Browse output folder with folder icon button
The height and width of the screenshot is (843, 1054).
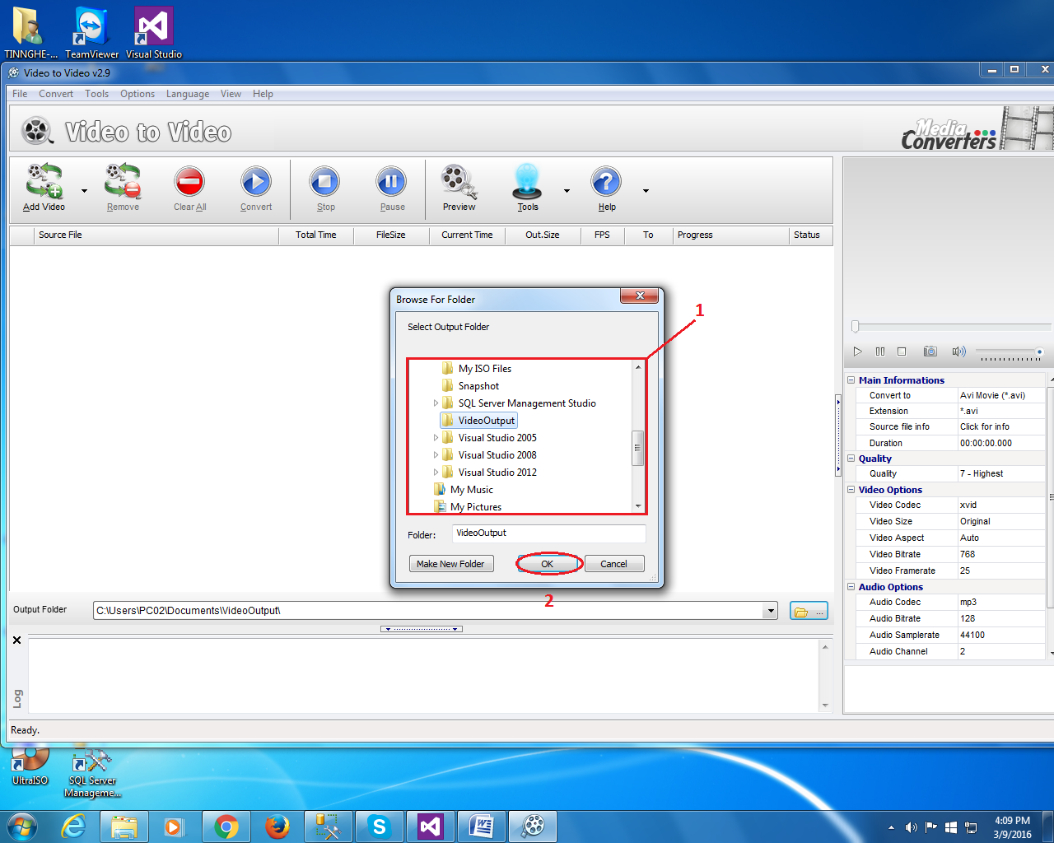(808, 611)
